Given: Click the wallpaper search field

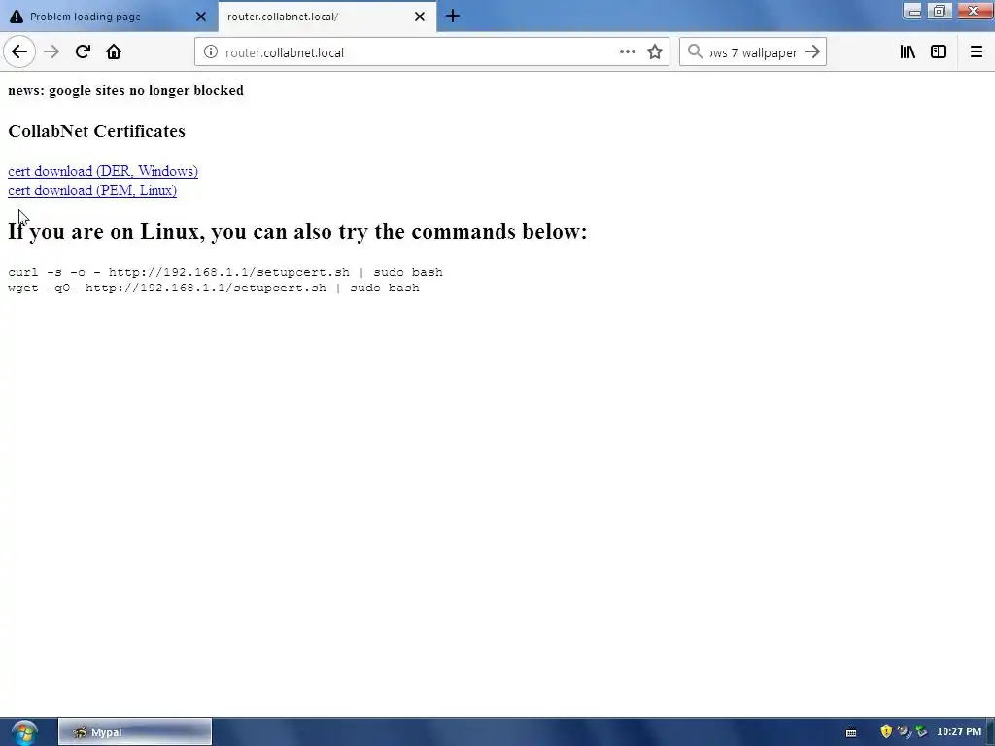Looking at the screenshot, I should [753, 52].
